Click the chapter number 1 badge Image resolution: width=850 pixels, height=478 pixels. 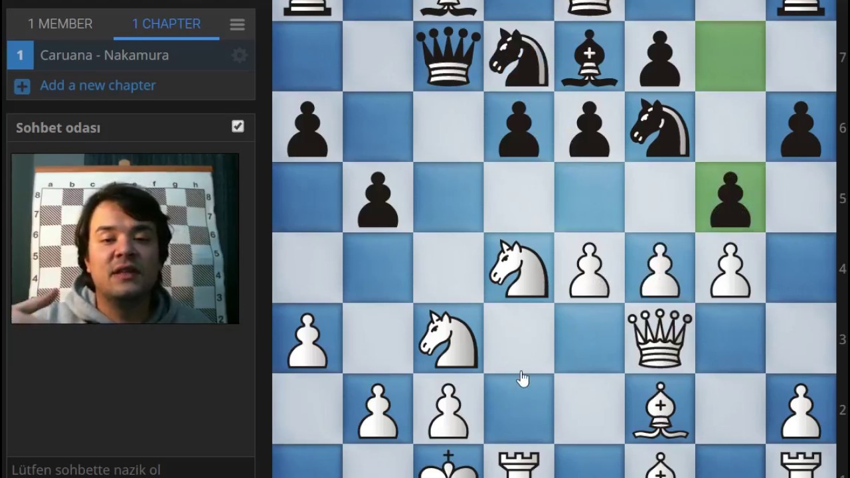pyautogui.click(x=20, y=55)
